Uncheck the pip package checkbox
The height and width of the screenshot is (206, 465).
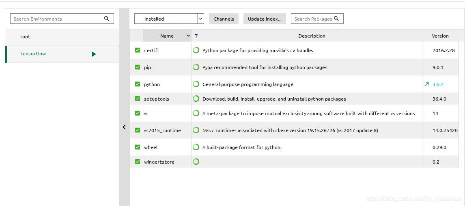coord(137,67)
